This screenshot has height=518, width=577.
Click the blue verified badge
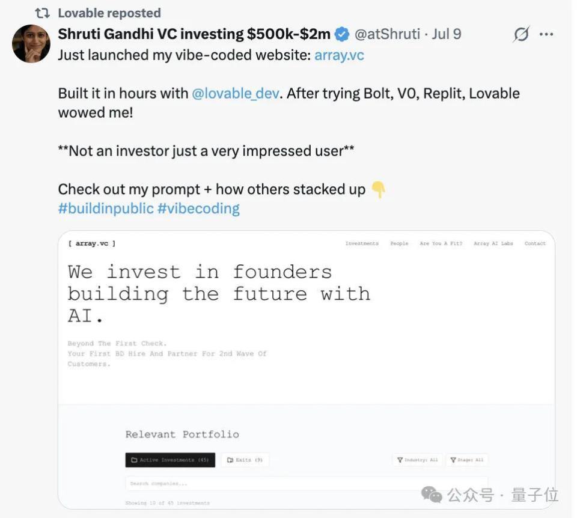tap(341, 34)
